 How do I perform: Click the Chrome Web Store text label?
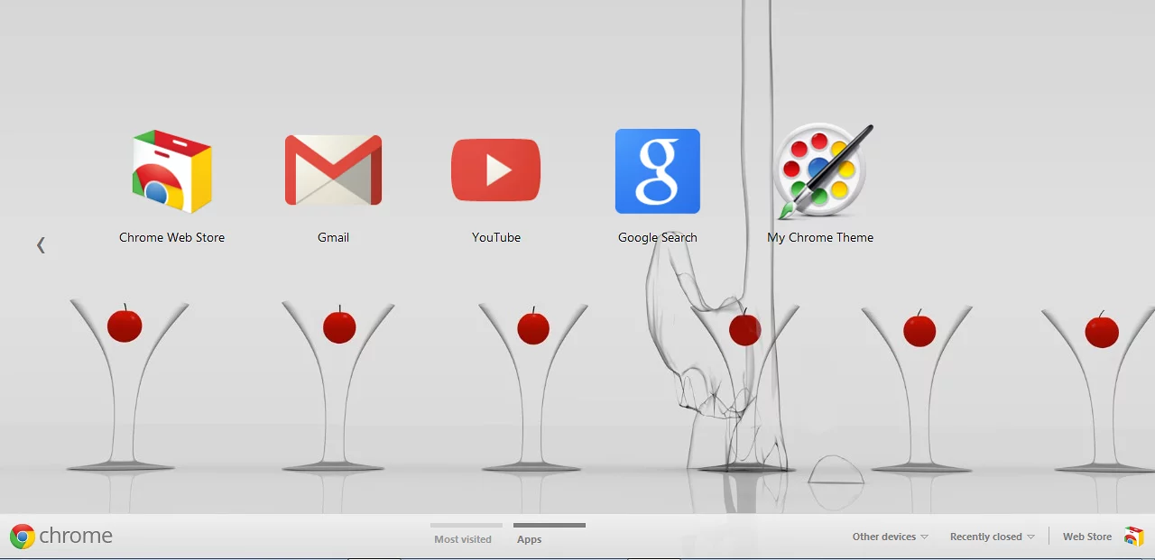(x=171, y=237)
